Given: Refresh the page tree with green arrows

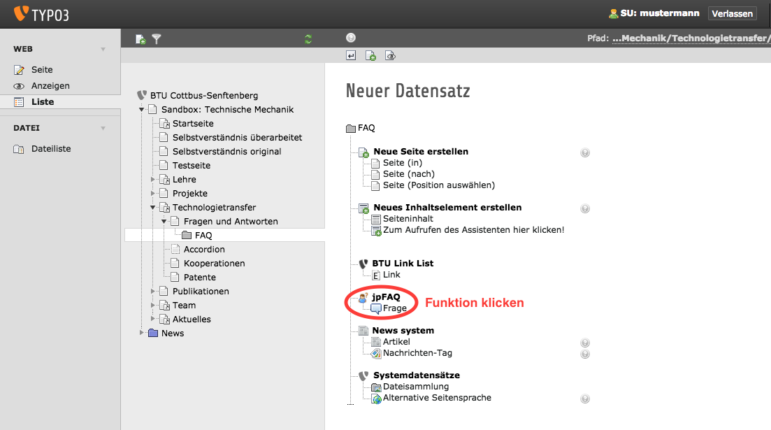Looking at the screenshot, I should pos(308,39).
